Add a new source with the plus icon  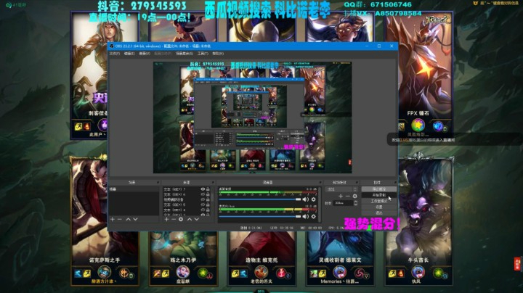pos(166,220)
